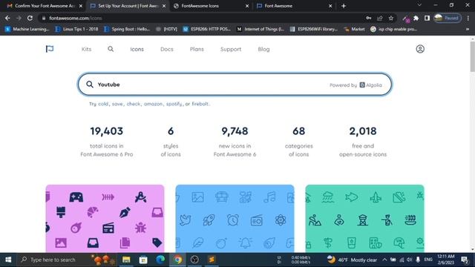Click the tower icon in green card
Image resolution: width=475 pixels, height=267 pixels.
(363, 220)
